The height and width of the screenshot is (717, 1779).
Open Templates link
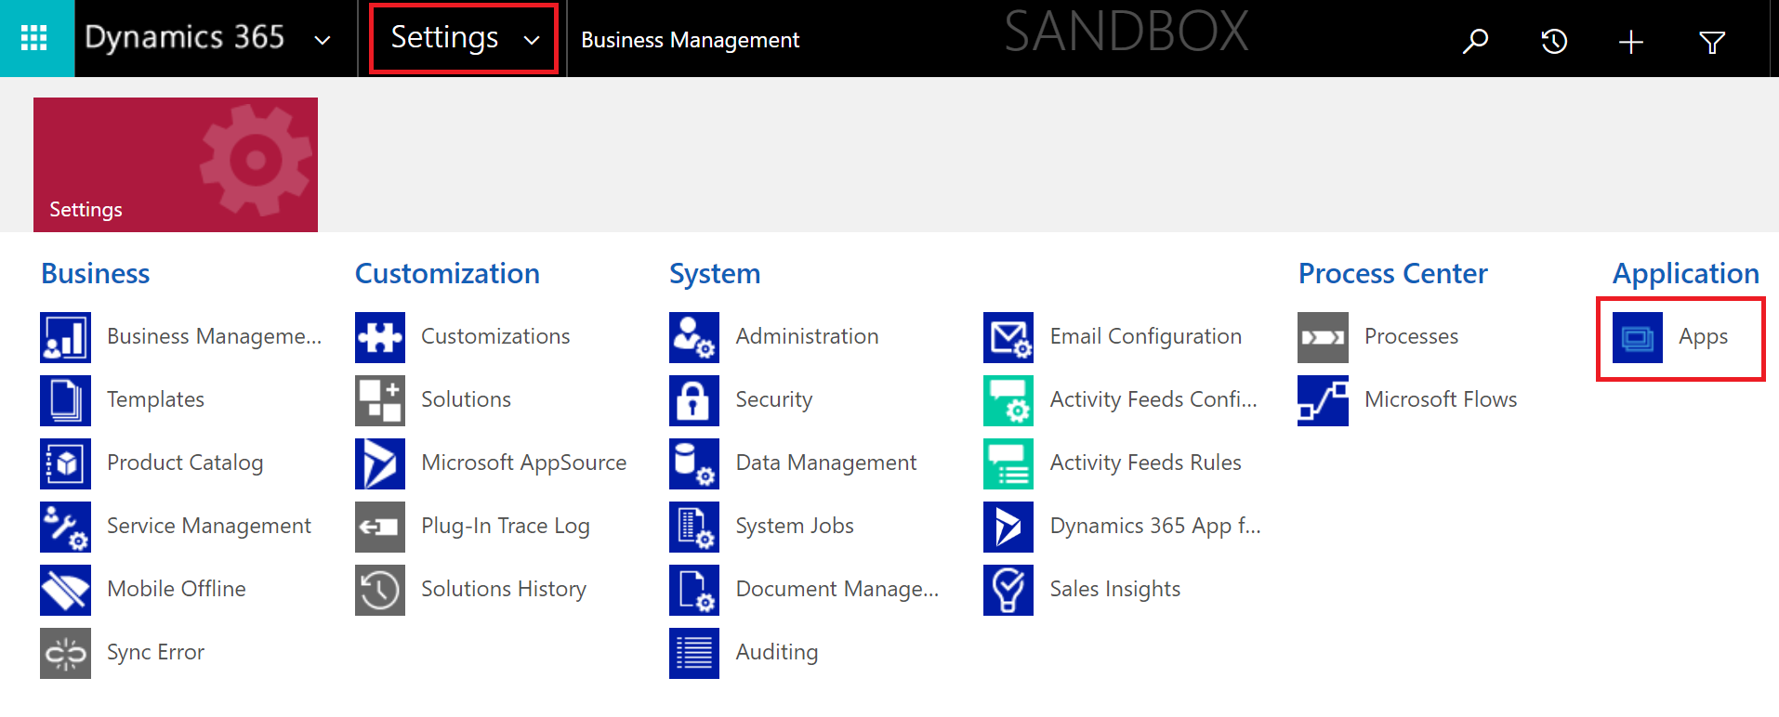155,399
